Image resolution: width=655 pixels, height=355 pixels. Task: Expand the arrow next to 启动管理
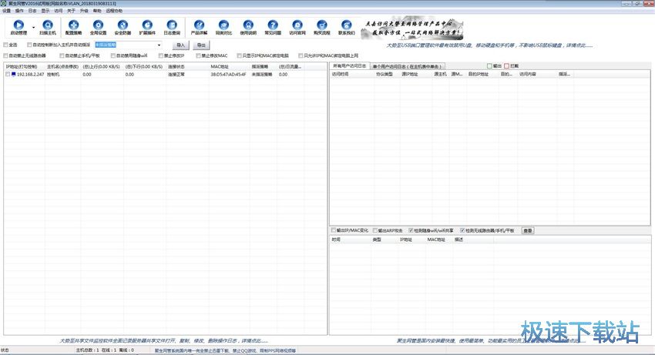[33, 28]
